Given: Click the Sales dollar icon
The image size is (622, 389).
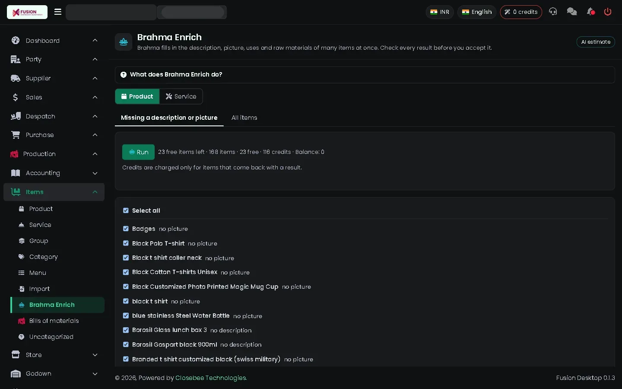Looking at the screenshot, I should tap(16, 97).
